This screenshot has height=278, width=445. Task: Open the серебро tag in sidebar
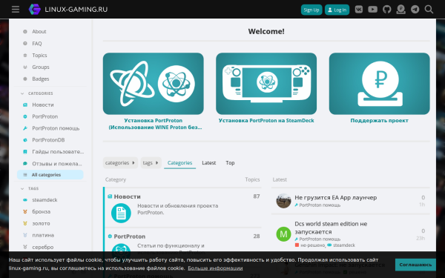coord(42,247)
